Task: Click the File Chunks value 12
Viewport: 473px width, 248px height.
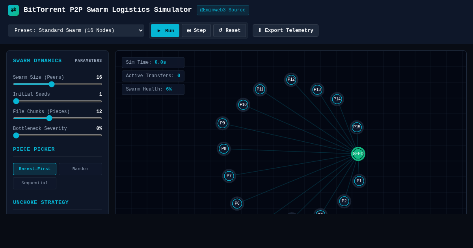Action: tap(99, 112)
